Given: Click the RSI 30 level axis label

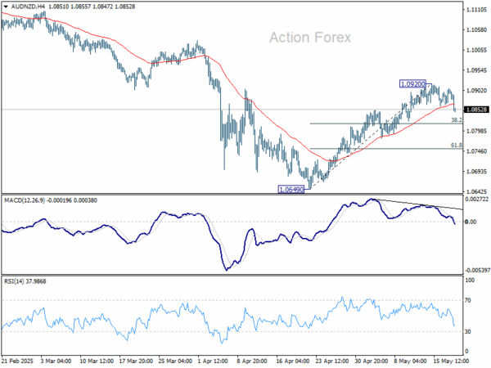Looking at the screenshot, I should click(x=469, y=331).
